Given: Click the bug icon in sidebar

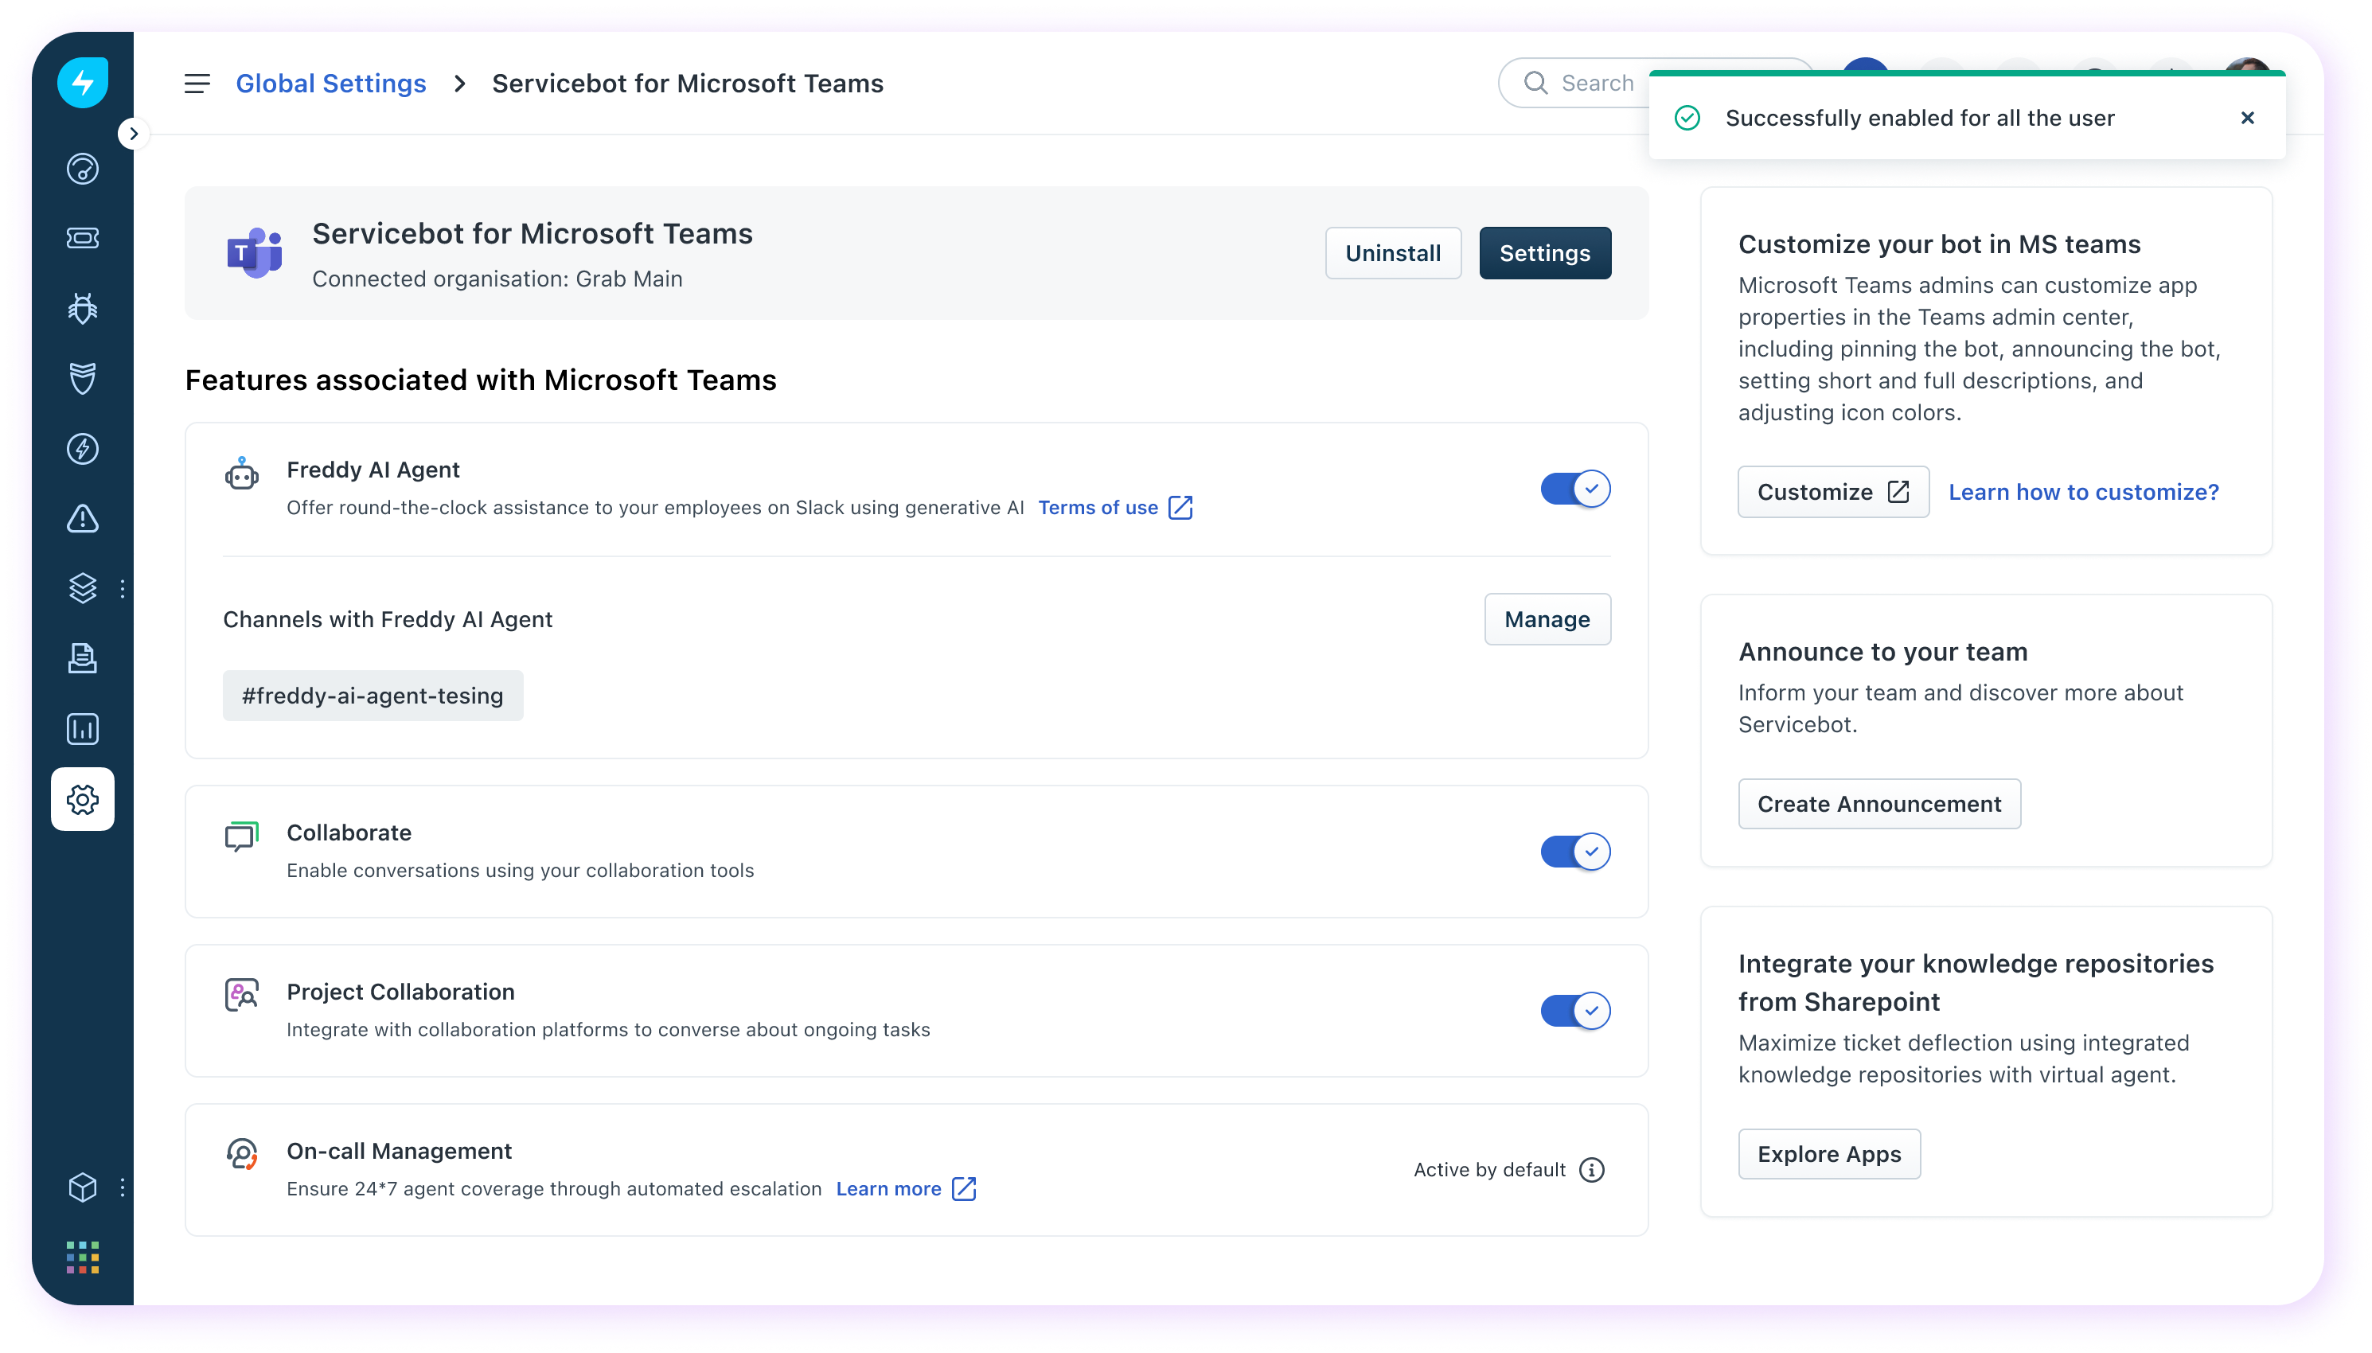Looking at the screenshot, I should [x=83, y=309].
